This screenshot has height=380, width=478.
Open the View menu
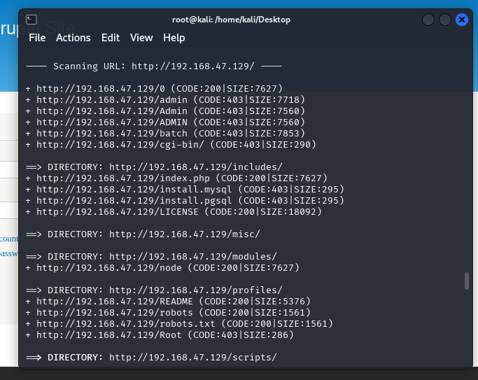[x=141, y=38]
